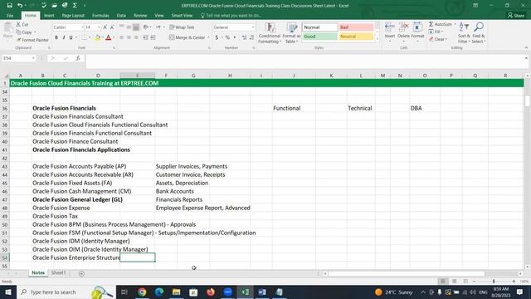Click the Insert Function fx icon
This screenshot has width=531, height=299.
(78, 58)
